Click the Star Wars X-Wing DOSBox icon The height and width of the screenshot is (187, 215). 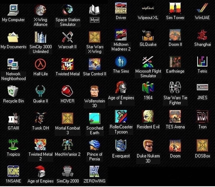[95, 37]
